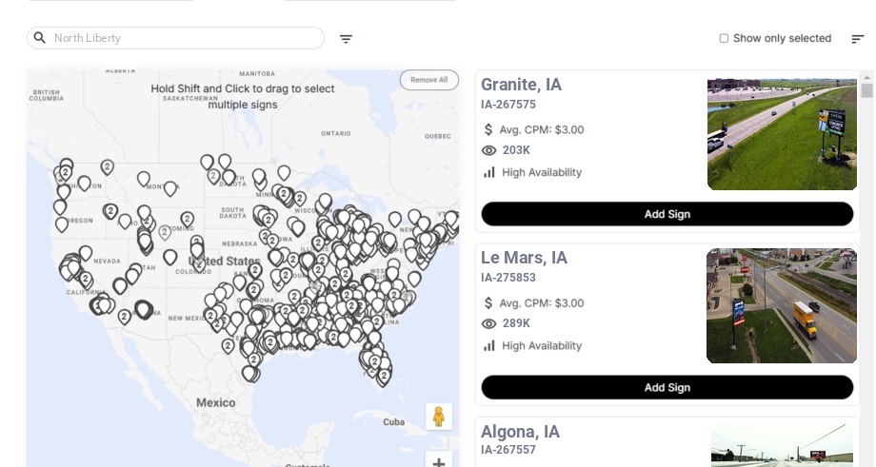Add Sign for Granite, IA

pyautogui.click(x=667, y=214)
